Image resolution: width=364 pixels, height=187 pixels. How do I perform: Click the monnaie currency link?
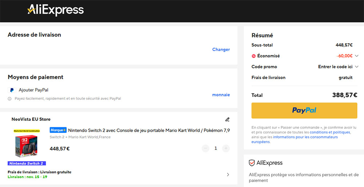[221, 95]
